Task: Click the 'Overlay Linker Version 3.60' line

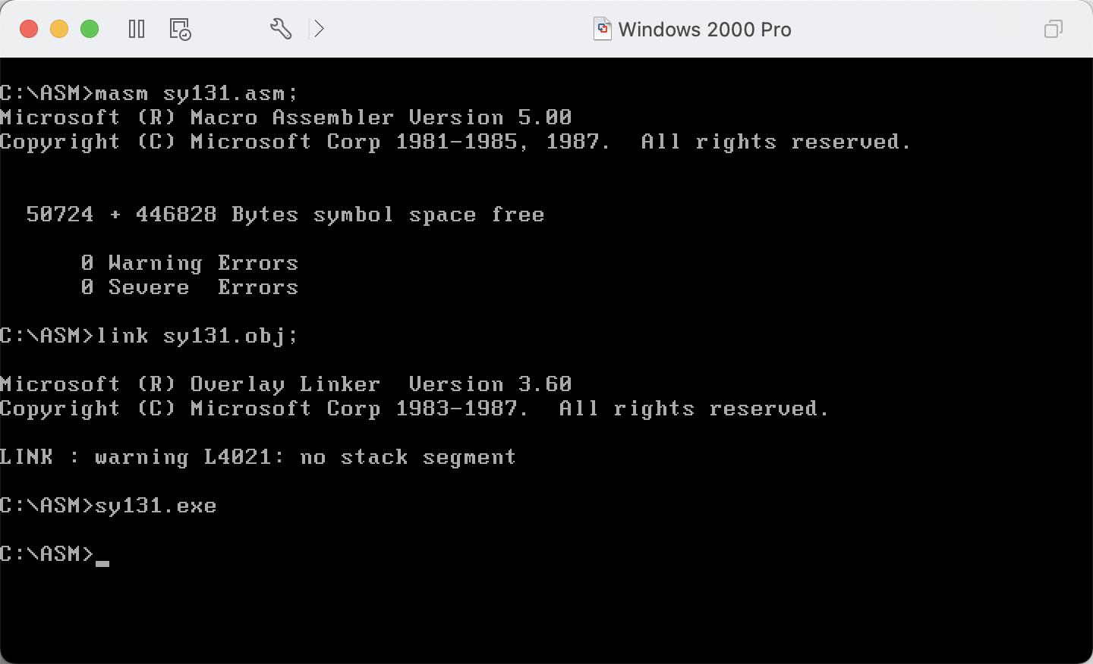Action: point(286,384)
